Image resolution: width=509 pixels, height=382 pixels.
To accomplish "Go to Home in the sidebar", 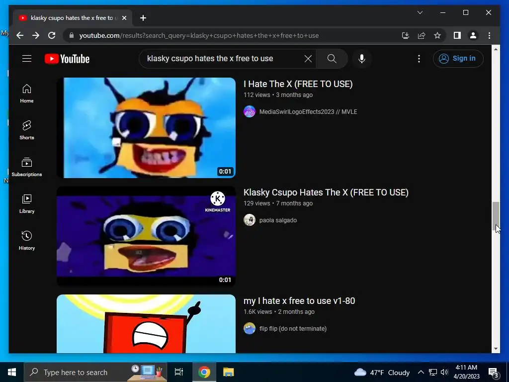I will [x=27, y=94].
